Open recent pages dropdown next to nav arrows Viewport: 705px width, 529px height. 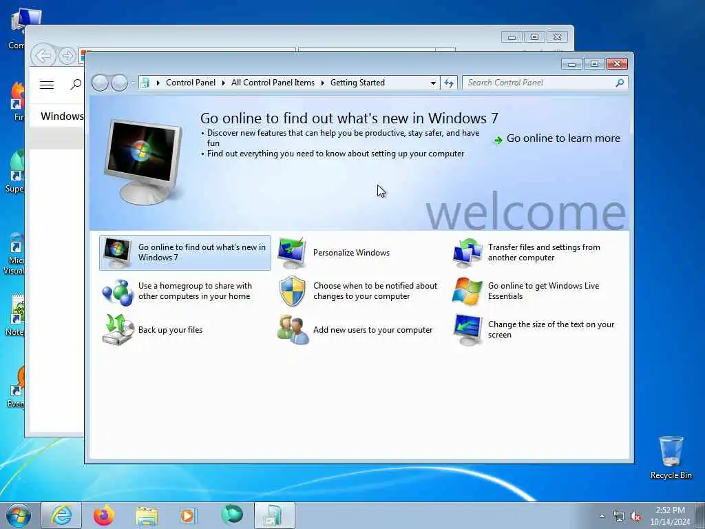[x=133, y=83]
